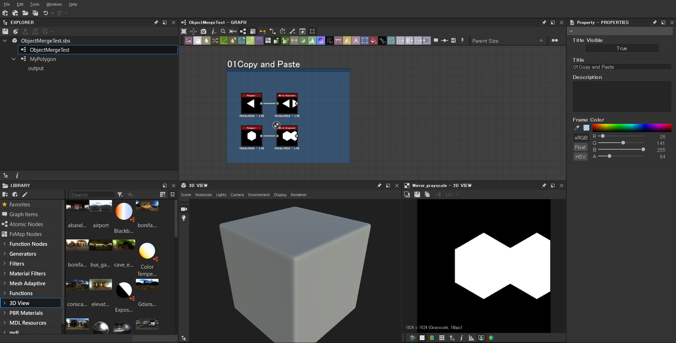The image size is (676, 343).
Task: Collapse the ObjectMergeTest.sbs package tree
Action: click(5, 41)
